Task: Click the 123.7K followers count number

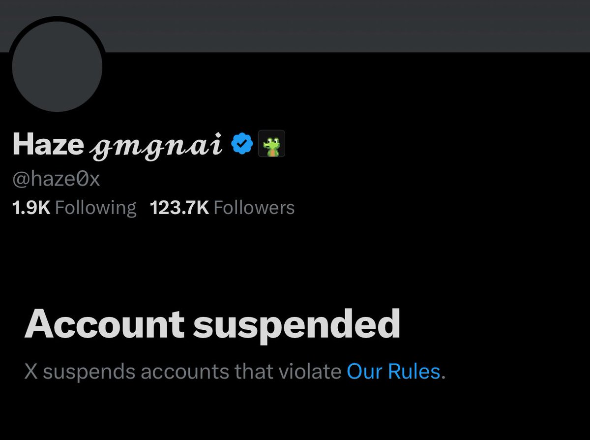Action: (180, 208)
